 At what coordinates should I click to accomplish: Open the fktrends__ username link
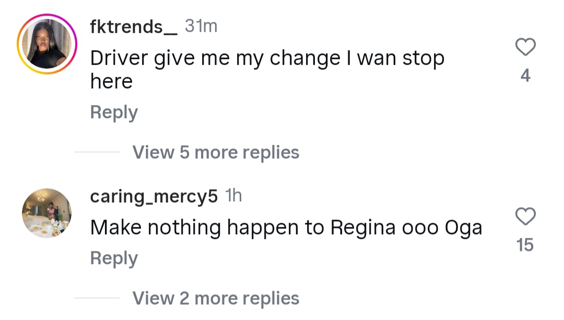coord(134,27)
